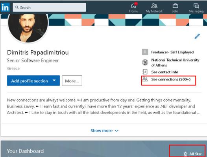
Task: Click the connections people icon
Action: (x=145, y=79)
